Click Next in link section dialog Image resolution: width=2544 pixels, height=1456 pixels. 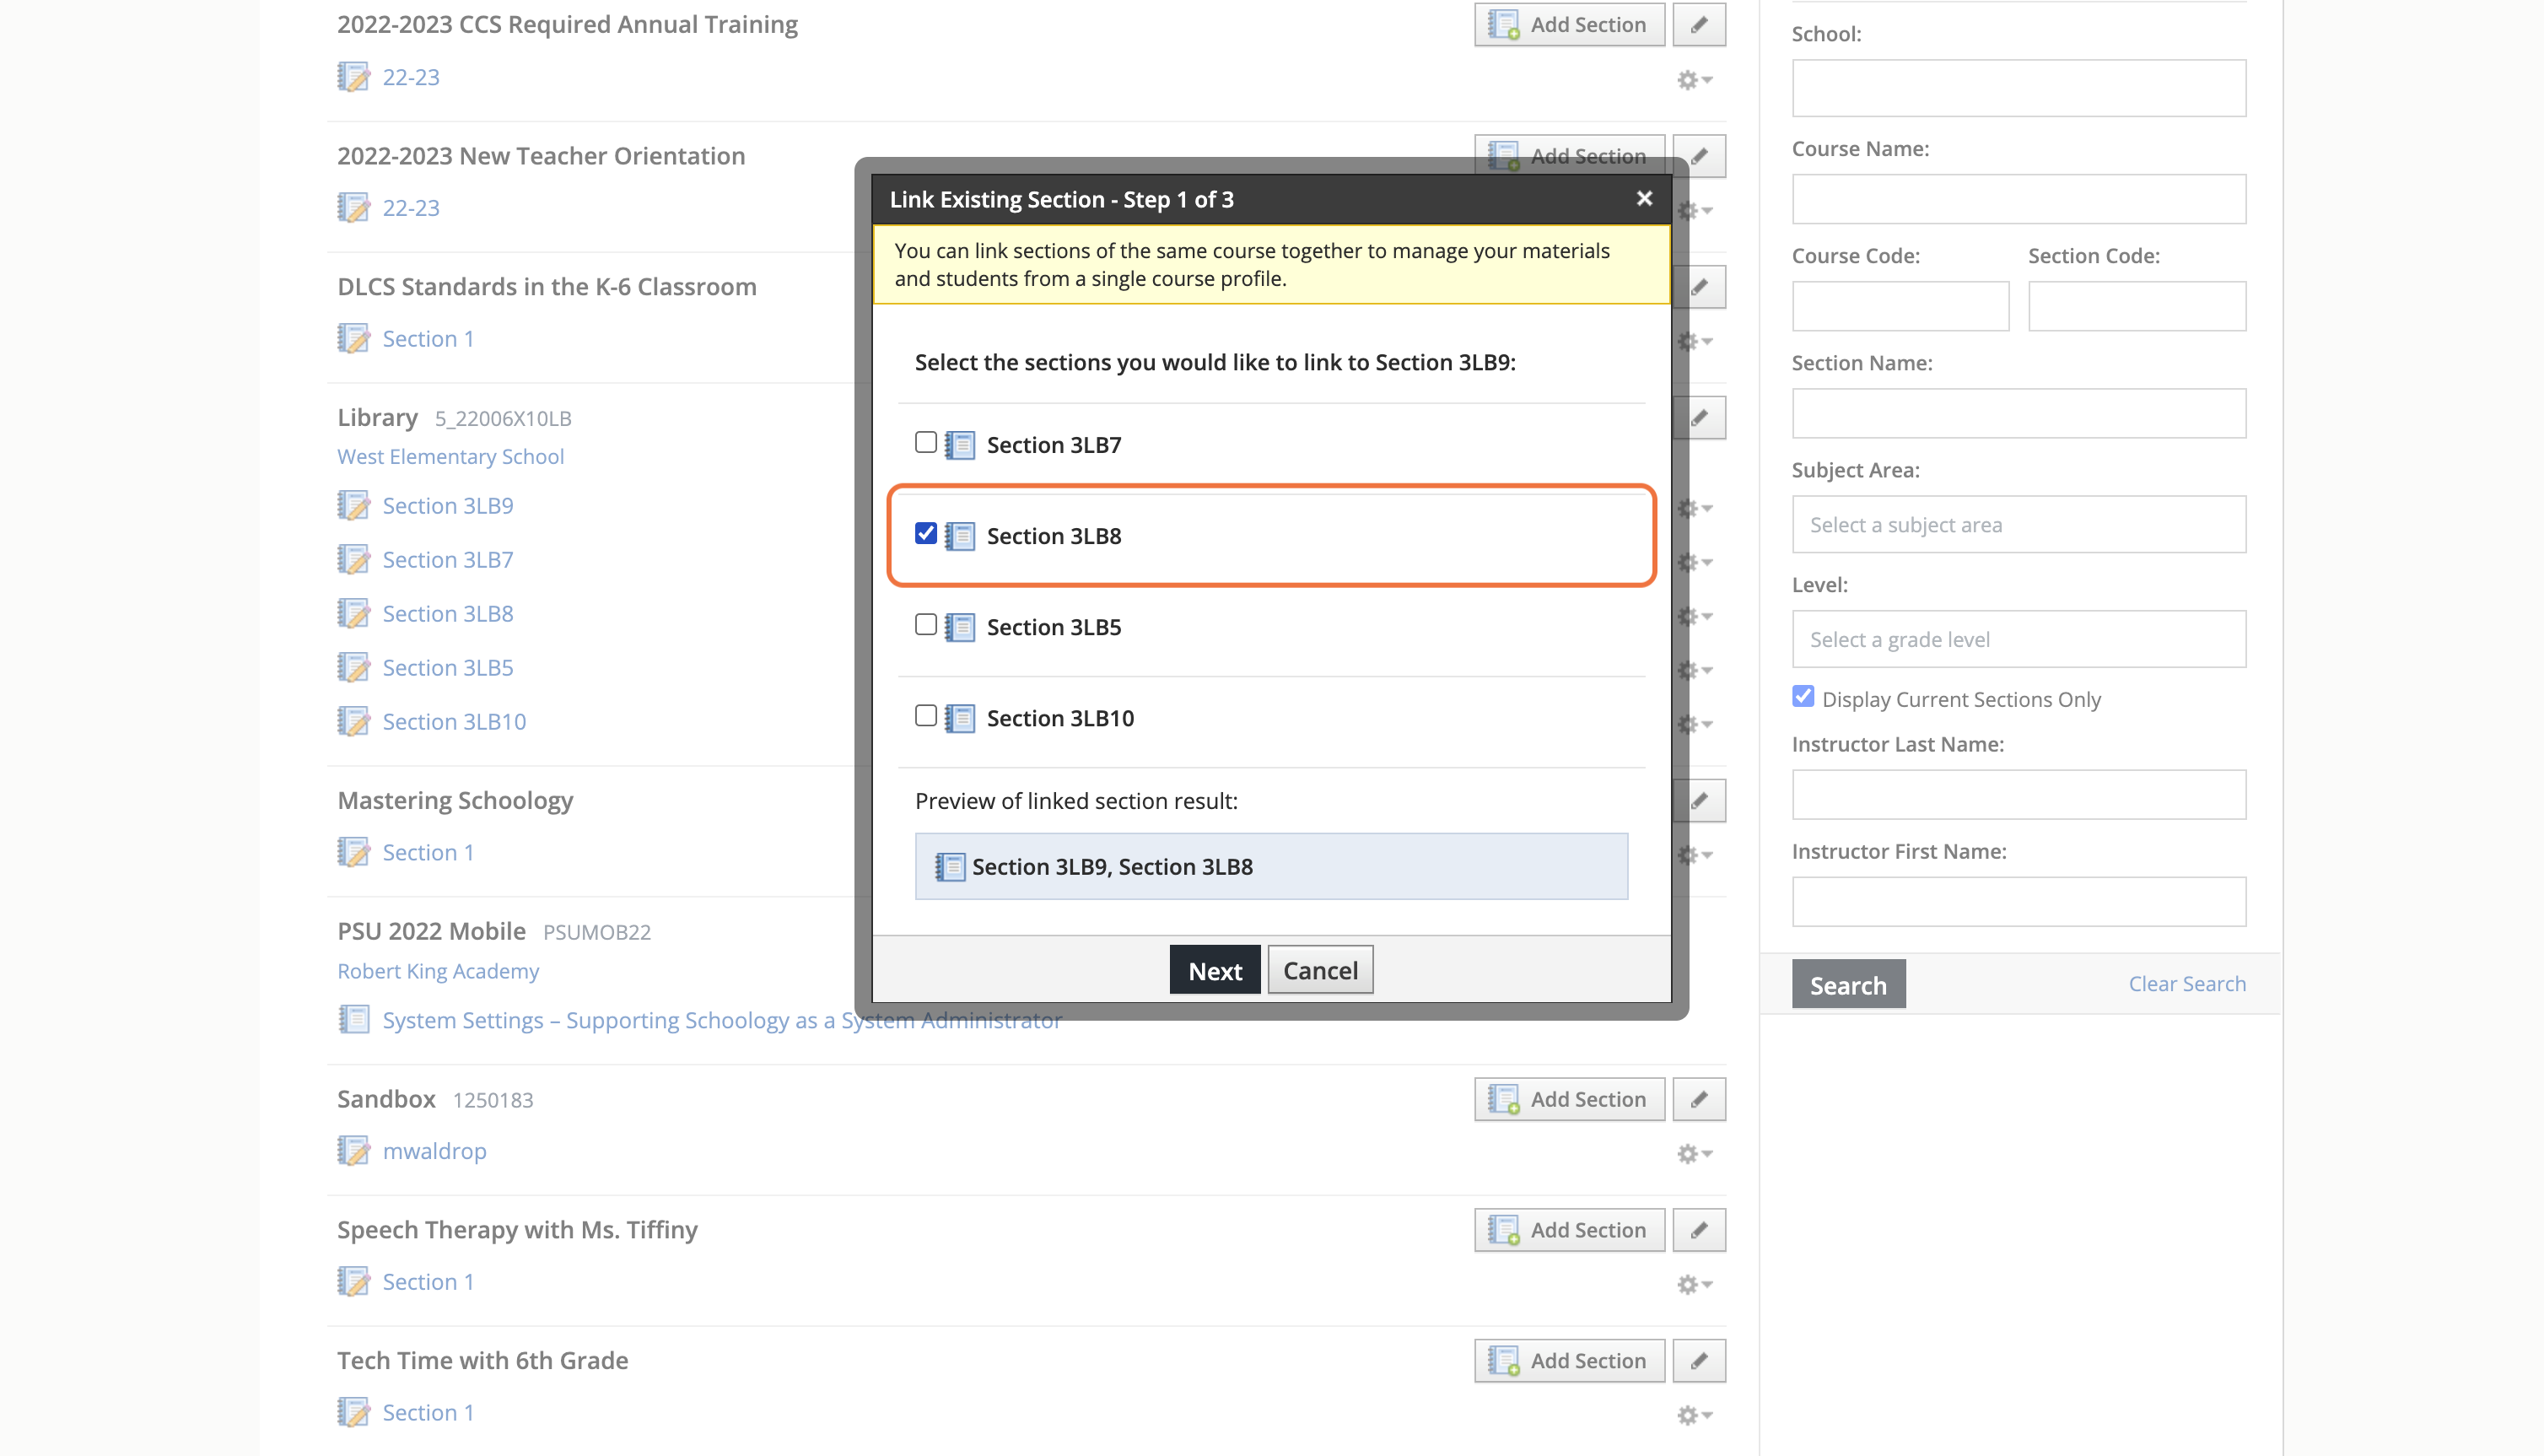1215,970
